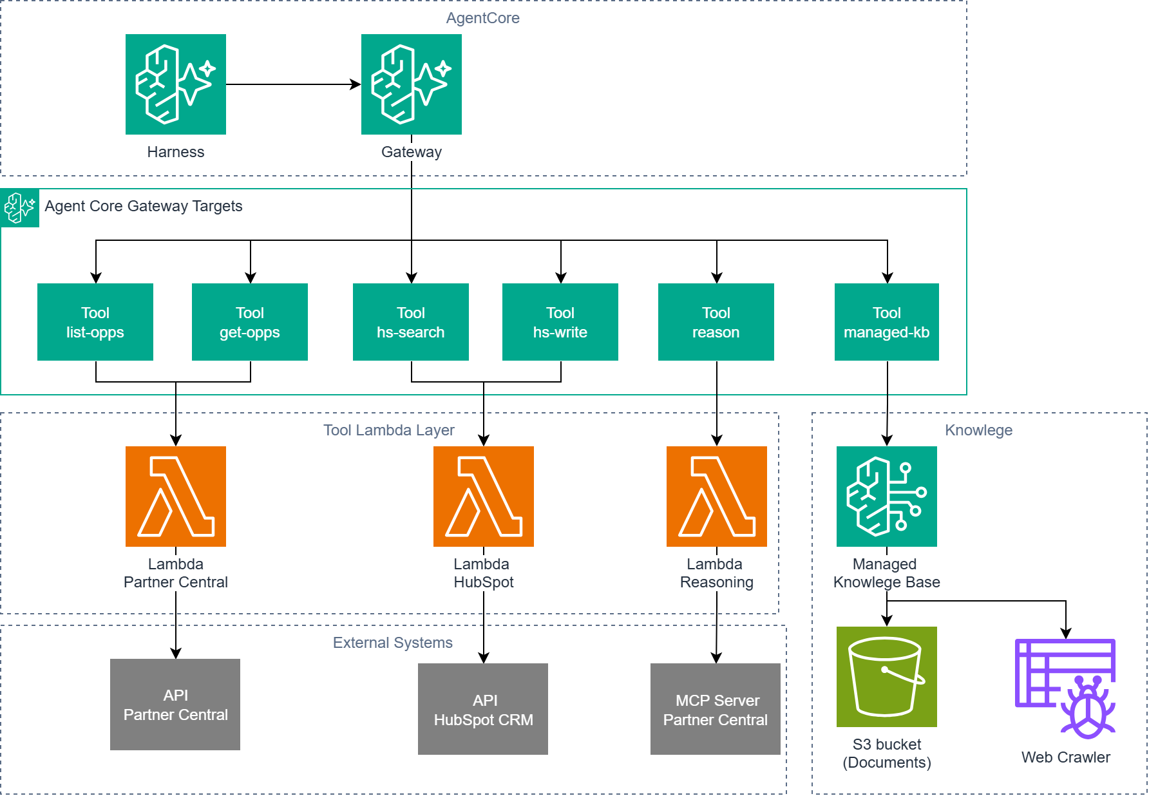Select the API Partner Central block
The height and width of the screenshot is (796, 1149).
pyautogui.click(x=175, y=705)
